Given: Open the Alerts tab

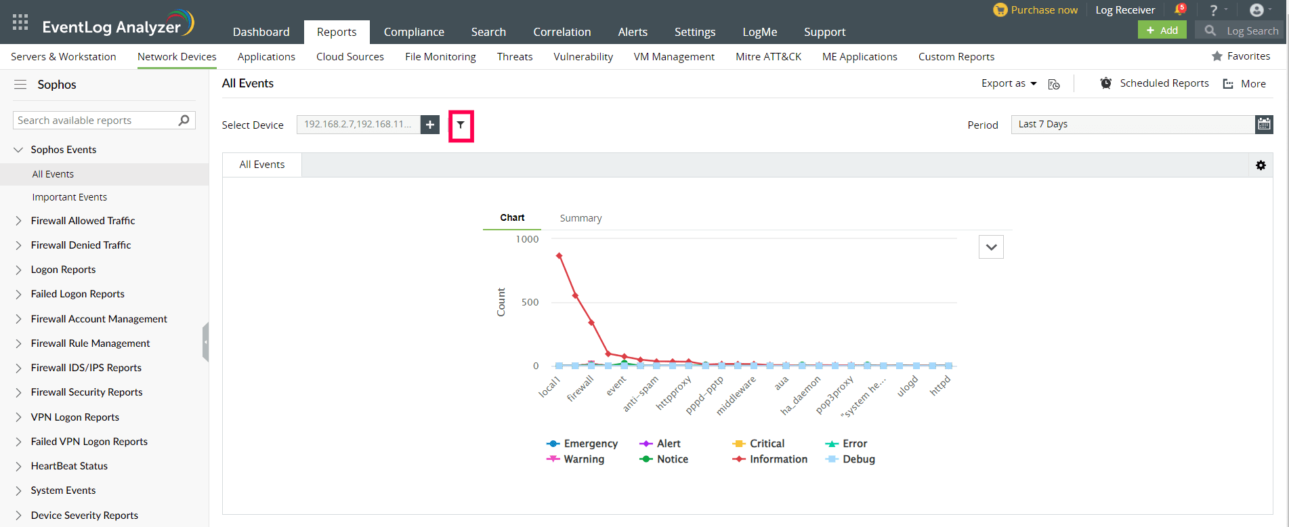Looking at the screenshot, I should 633,32.
